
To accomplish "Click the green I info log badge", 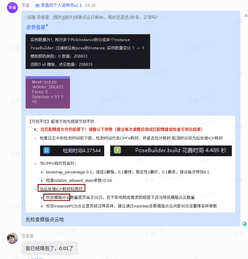I will [117, 150].
